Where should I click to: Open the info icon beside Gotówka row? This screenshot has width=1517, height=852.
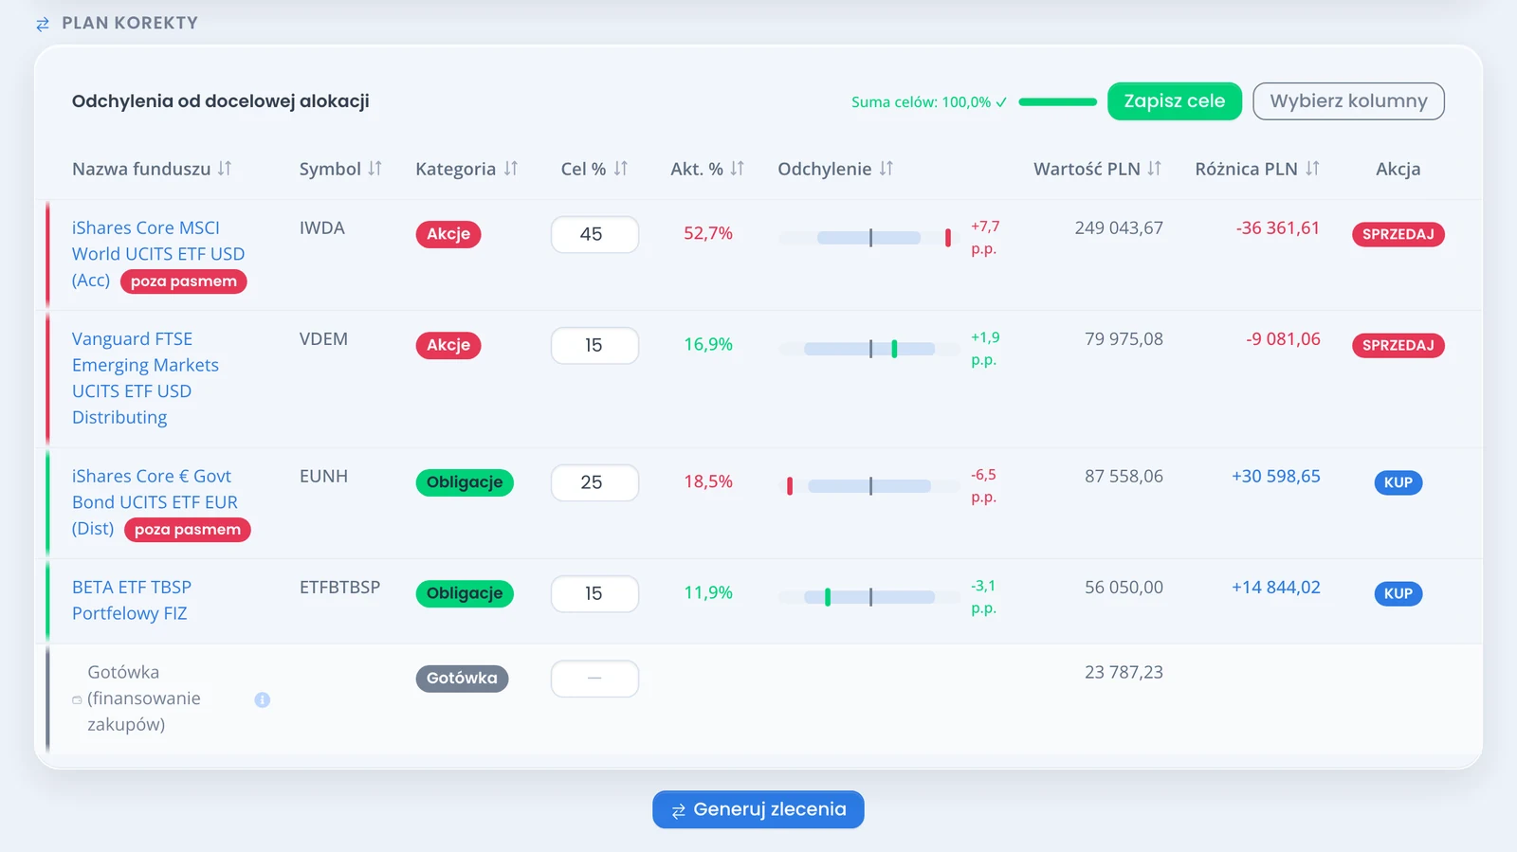[x=263, y=699]
